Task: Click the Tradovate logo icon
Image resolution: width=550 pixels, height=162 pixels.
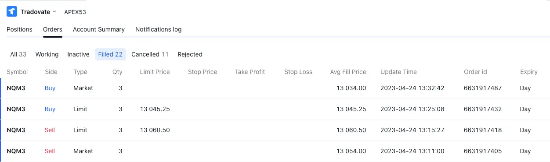Action: tap(12, 12)
